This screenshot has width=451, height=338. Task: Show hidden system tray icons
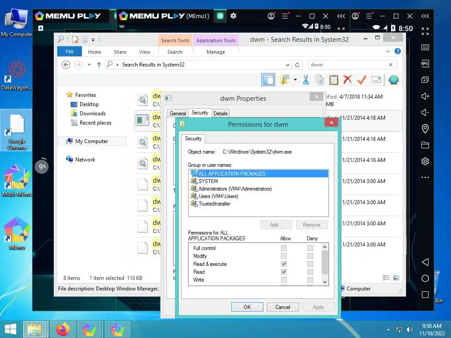[x=388, y=330]
